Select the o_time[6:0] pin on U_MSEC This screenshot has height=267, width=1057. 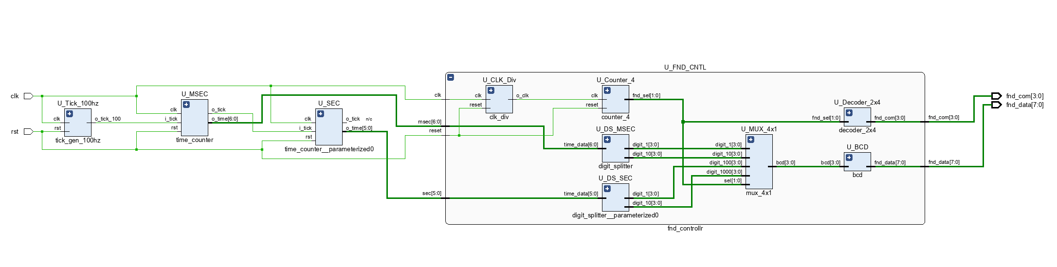click(225, 119)
